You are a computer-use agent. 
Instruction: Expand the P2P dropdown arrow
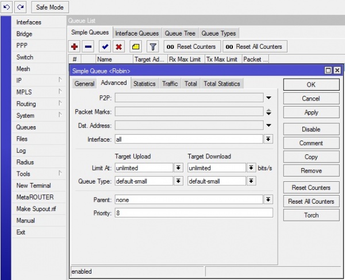(269, 98)
